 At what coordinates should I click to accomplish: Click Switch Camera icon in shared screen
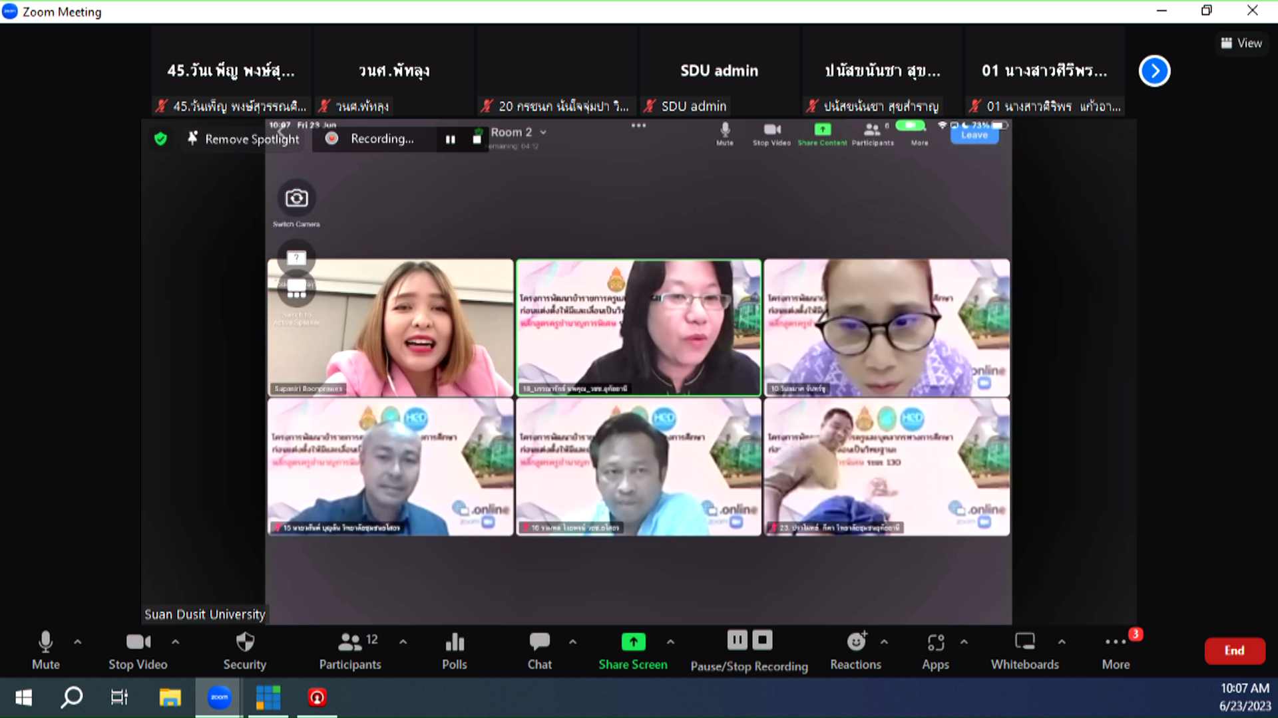tap(296, 198)
